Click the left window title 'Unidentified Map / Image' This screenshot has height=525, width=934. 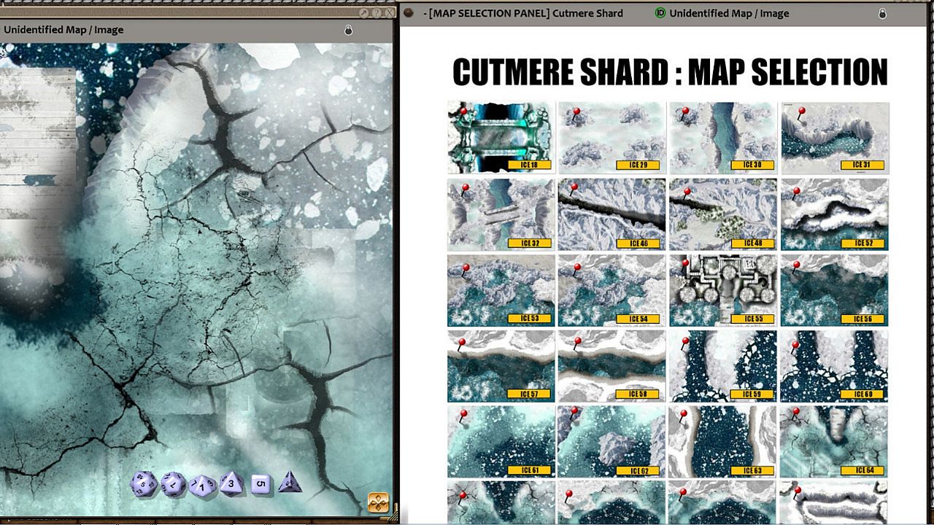63,30
